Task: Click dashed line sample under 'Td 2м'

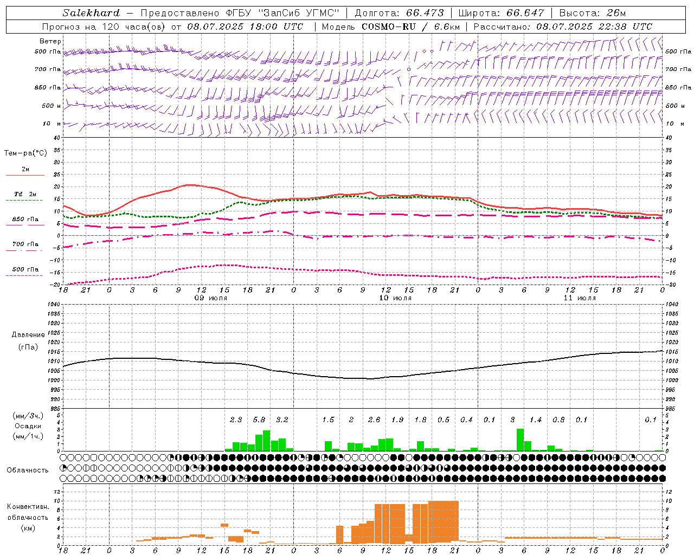Action: click(24, 201)
